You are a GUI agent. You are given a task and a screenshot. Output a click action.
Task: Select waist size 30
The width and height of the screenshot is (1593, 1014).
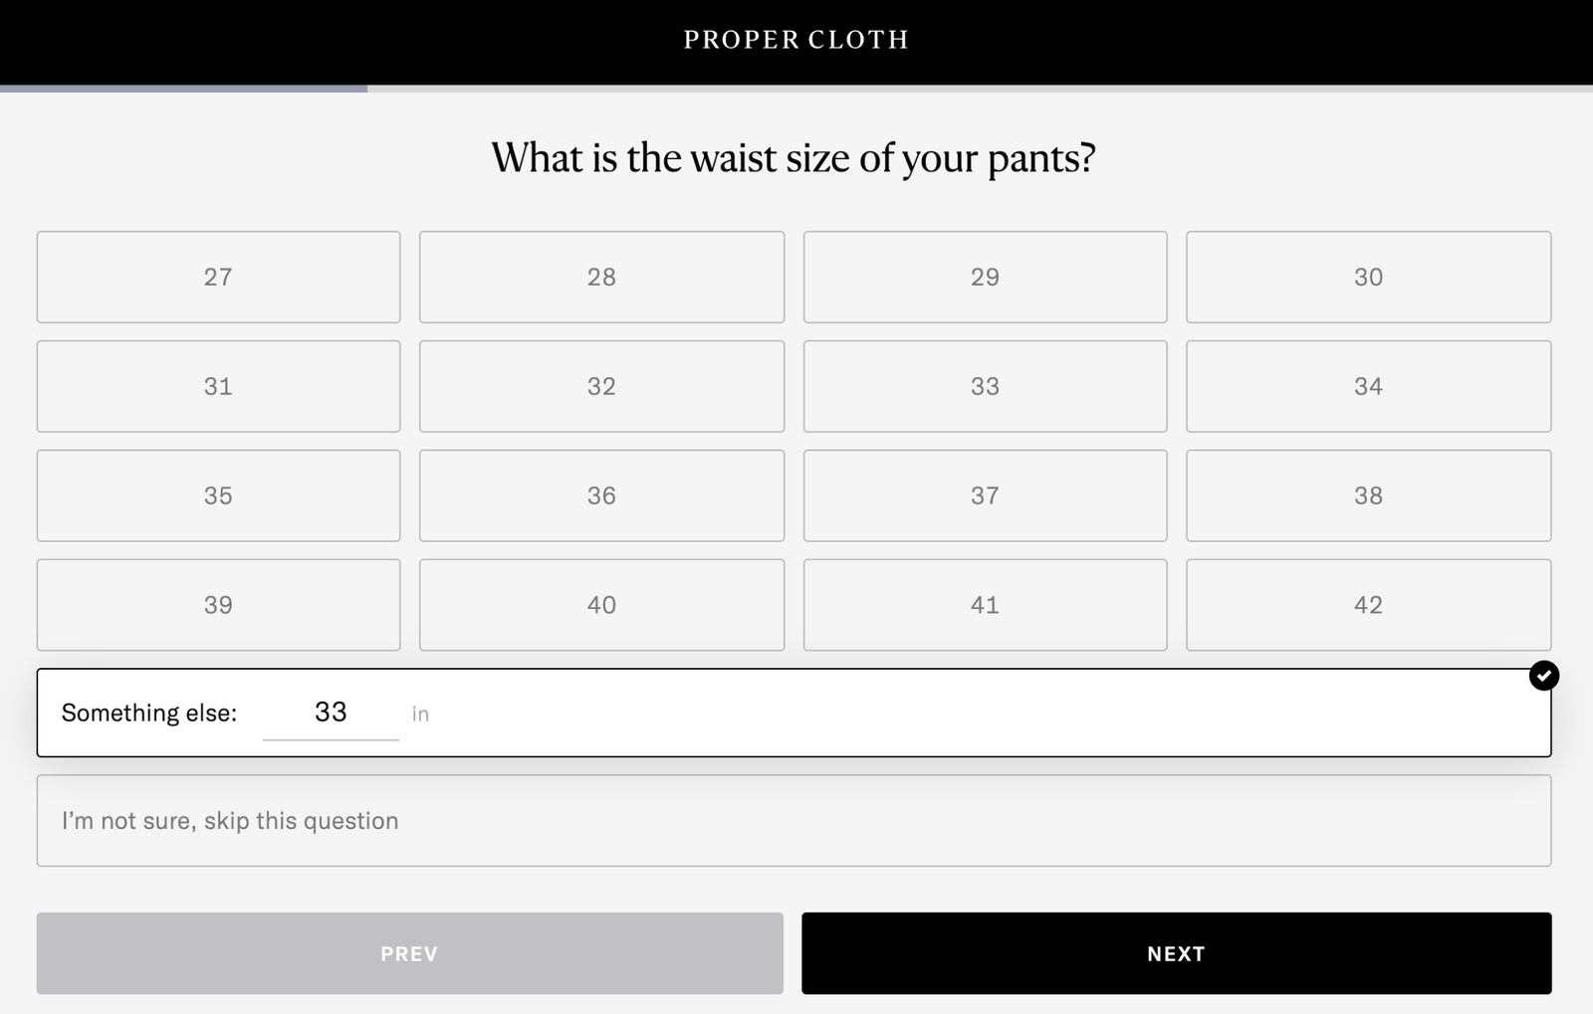[x=1368, y=277]
